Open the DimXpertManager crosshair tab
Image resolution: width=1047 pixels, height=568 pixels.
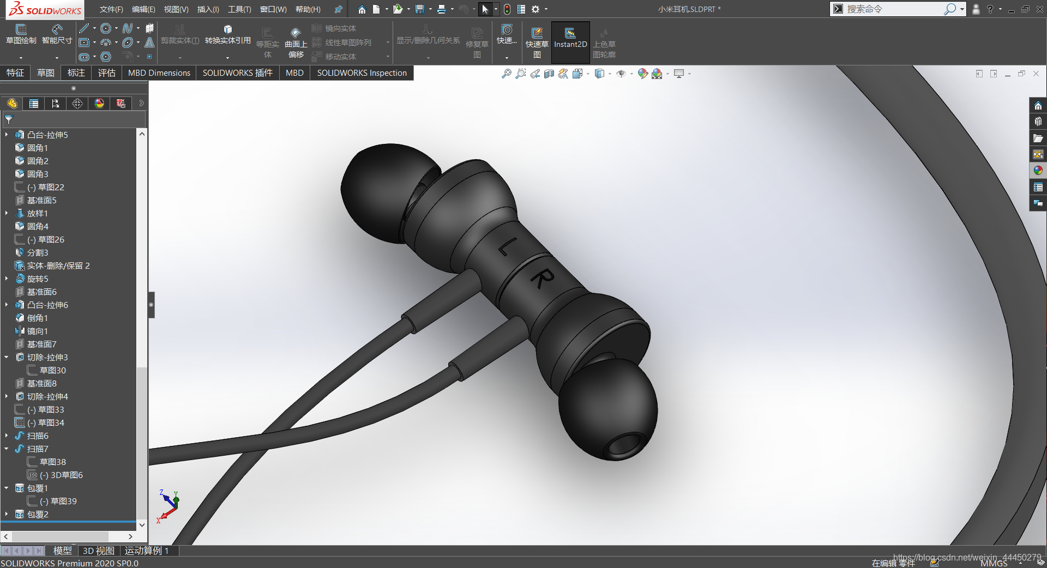[x=77, y=104]
